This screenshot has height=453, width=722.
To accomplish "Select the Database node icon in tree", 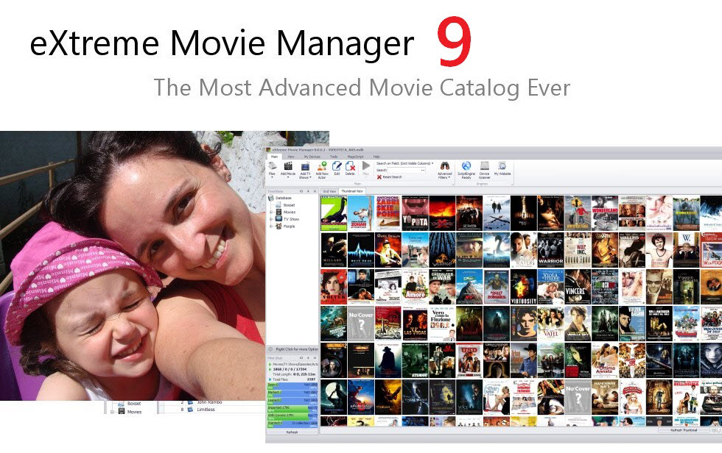I will [x=271, y=198].
